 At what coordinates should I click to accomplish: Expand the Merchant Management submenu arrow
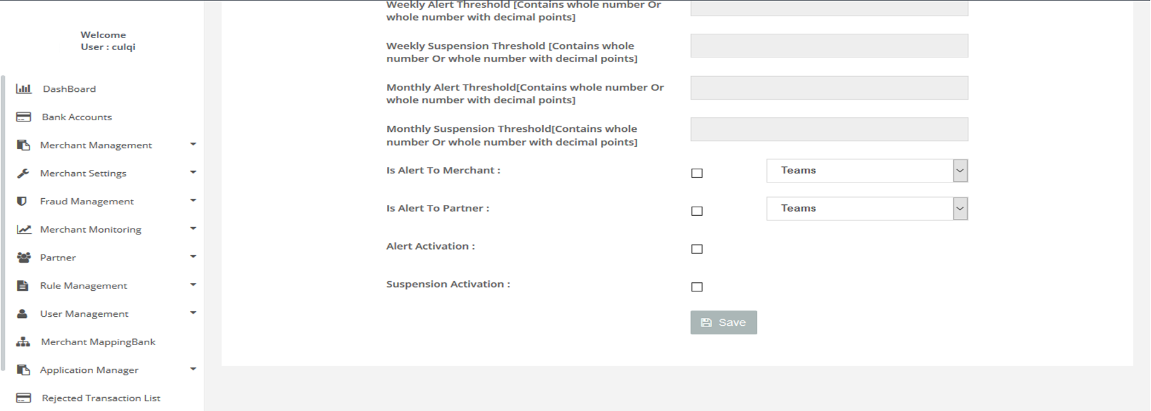[193, 144]
